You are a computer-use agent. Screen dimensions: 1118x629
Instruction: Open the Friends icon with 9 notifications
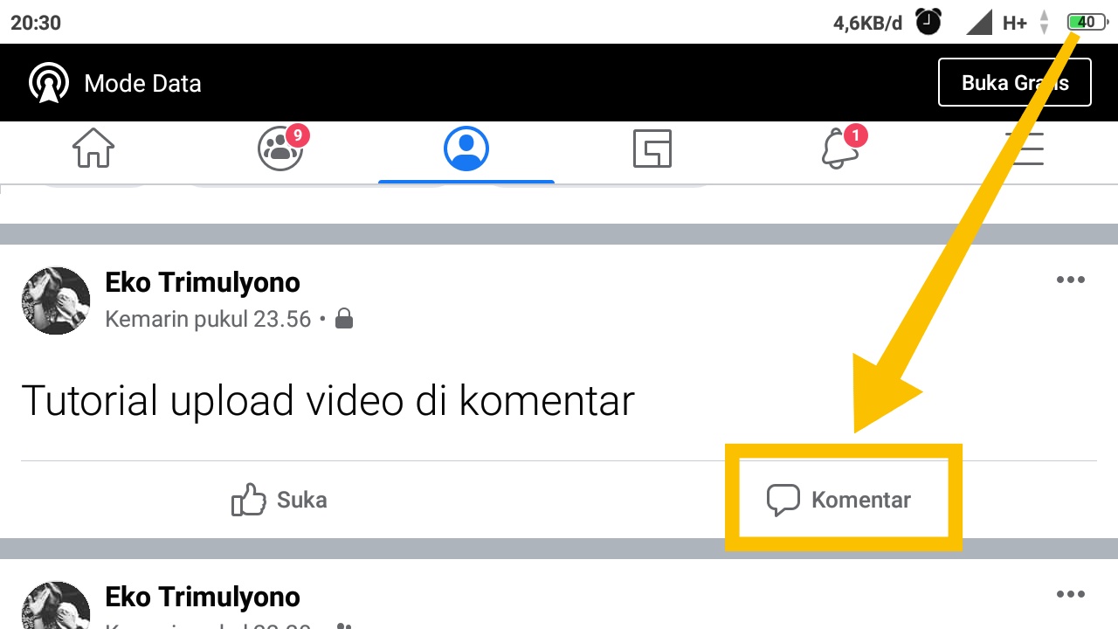(279, 149)
